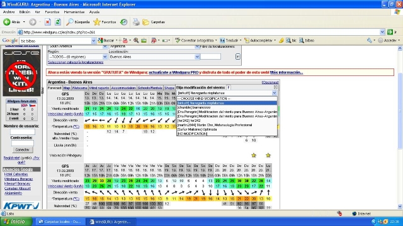Open the Búsqueda search icon

point(70,22)
